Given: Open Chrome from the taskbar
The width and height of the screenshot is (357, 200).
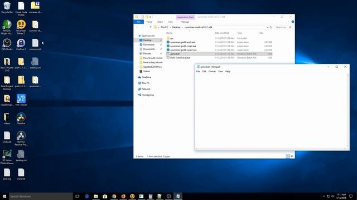Looking at the screenshot, I should coord(114,196).
